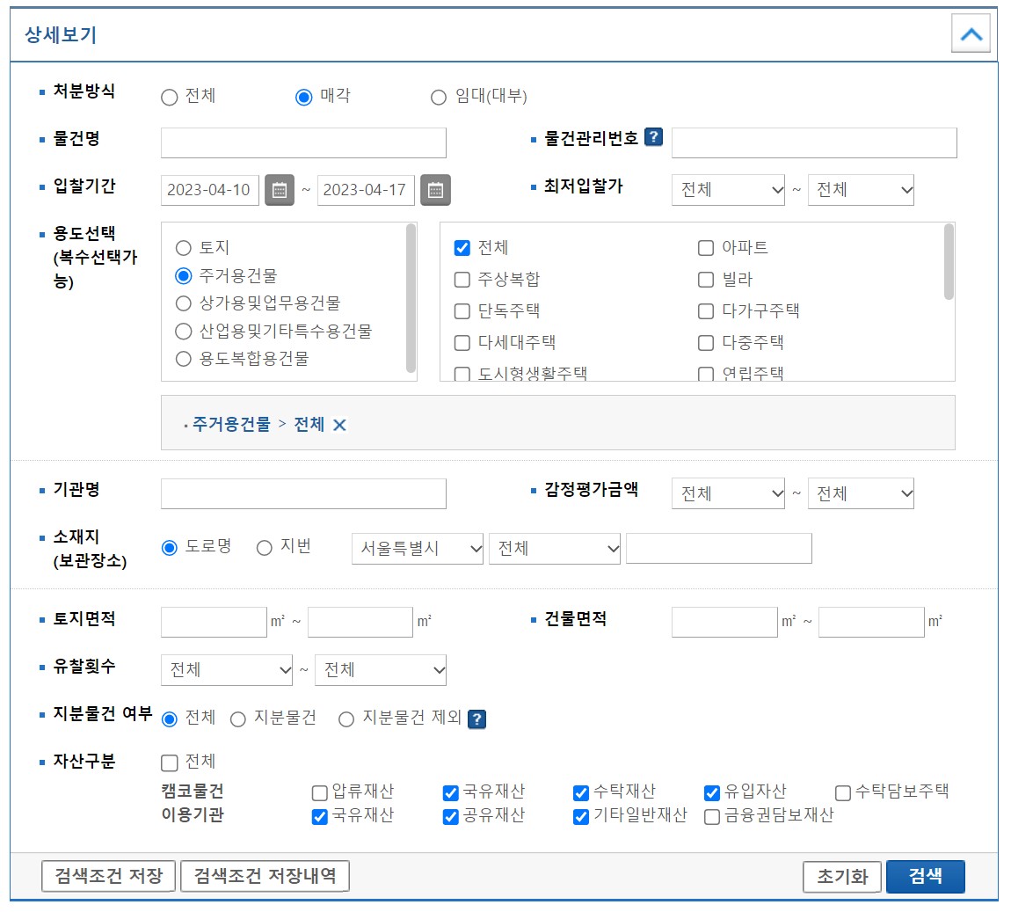Check the 아파트 checkbox

pyautogui.click(x=705, y=247)
